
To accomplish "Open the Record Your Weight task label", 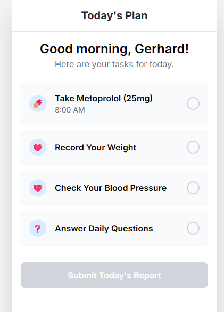I will tap(96, 147).
